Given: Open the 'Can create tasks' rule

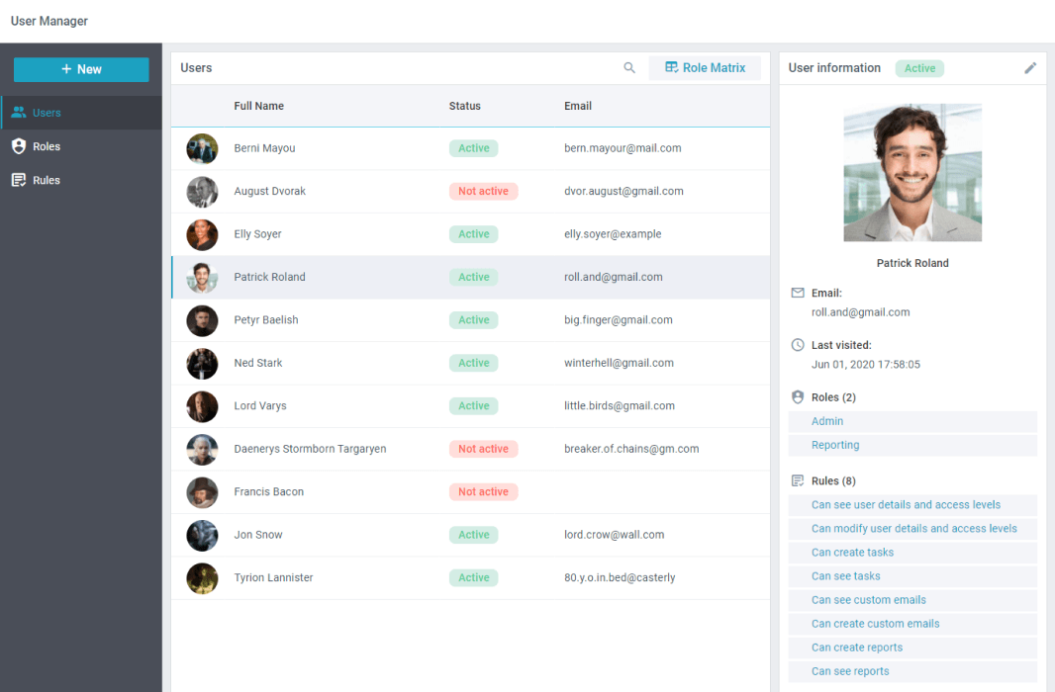Looking at the screenshot, I should point(912,553).
